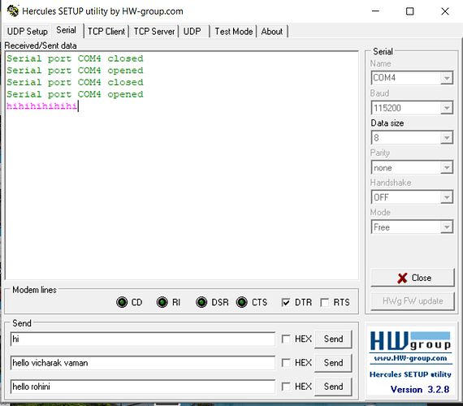Switch to the TCP Client tab
Image resolution: width=463 pixels, height=406 pixels.
[106, 32]
